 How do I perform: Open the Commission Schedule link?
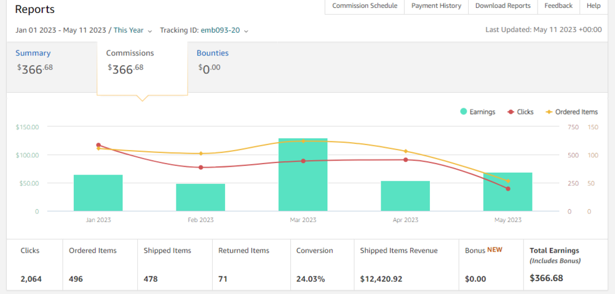[x=365, y=6]
